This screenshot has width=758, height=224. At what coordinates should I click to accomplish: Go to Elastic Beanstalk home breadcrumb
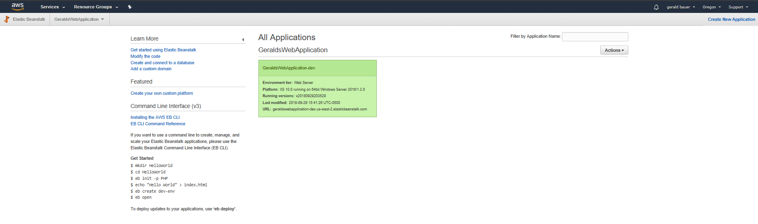click(29, 19)
